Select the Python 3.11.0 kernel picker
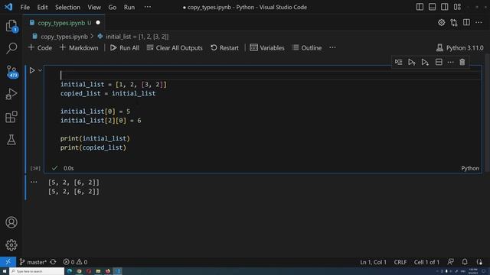 tap(459, 47)
